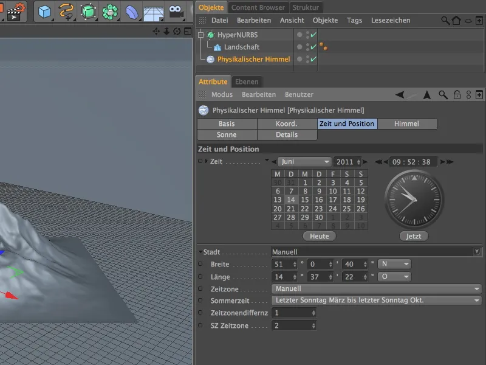Toggle the Landschaft object's enable checkmark
The image size is (486, 365).
coord(313,47)
